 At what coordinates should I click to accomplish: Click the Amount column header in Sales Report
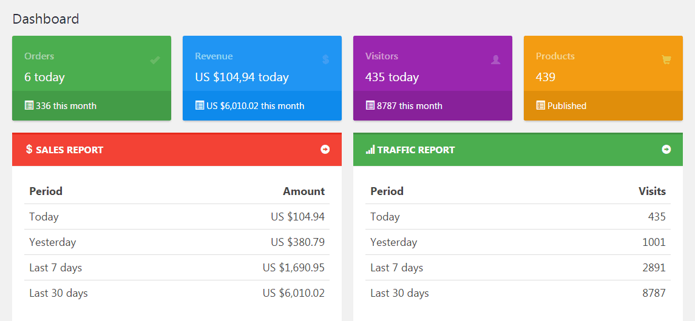[303, 191]
